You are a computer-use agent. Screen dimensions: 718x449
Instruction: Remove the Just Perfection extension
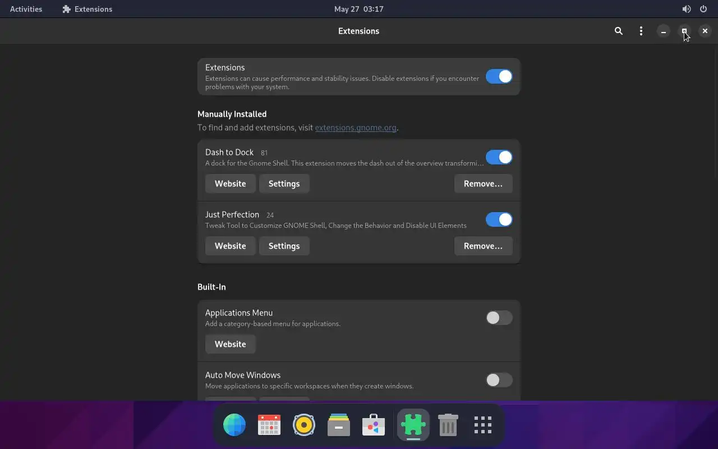483,246
